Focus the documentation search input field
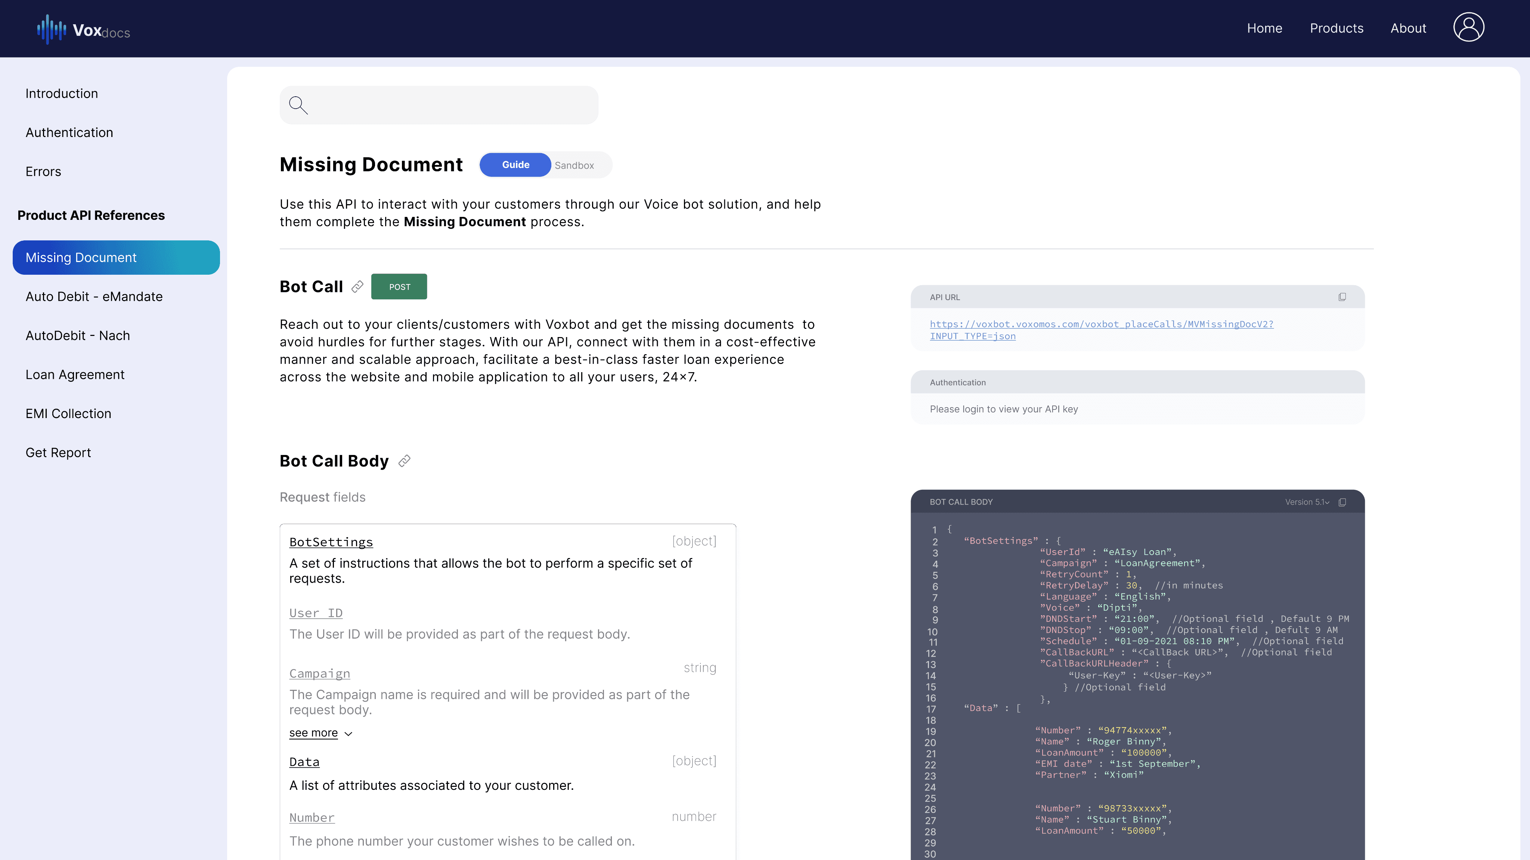1530x860 pixels. [x=451, y=105]
